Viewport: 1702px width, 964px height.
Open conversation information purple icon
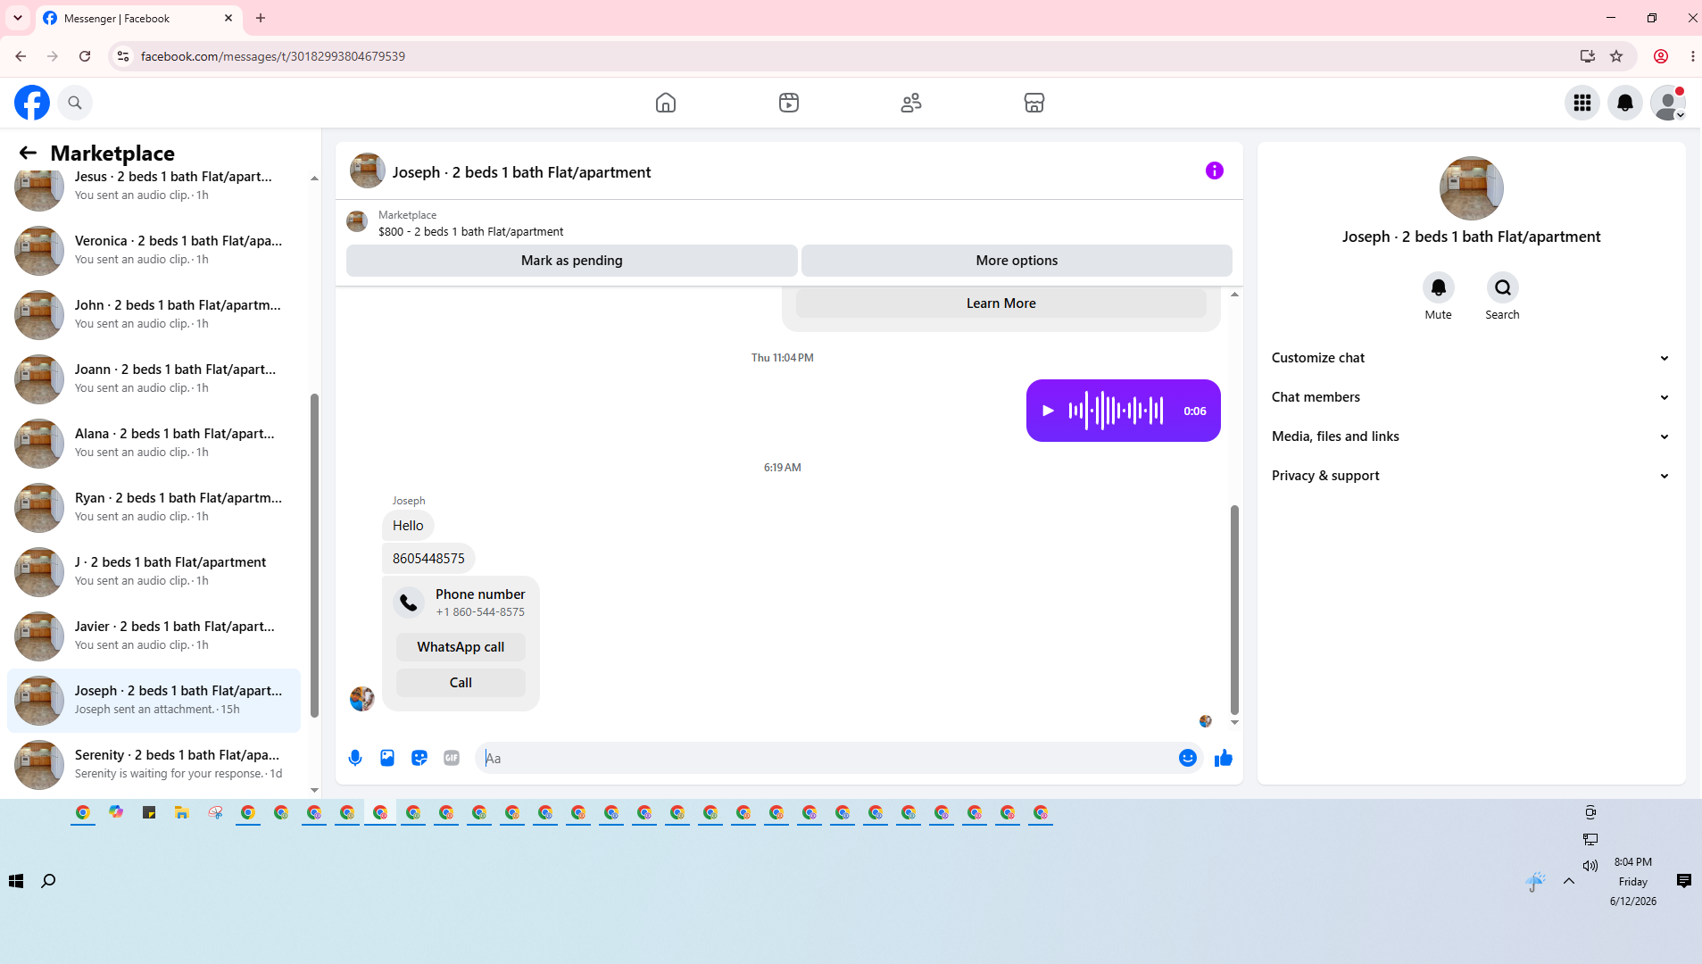1215,170
